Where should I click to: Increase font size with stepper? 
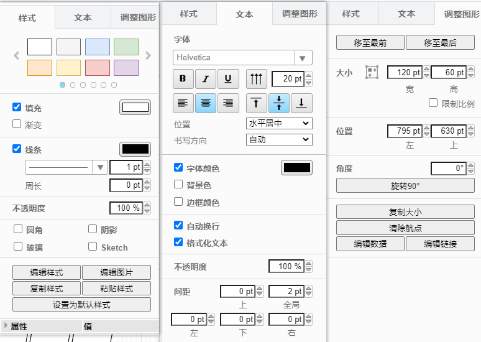click(309, 75)
